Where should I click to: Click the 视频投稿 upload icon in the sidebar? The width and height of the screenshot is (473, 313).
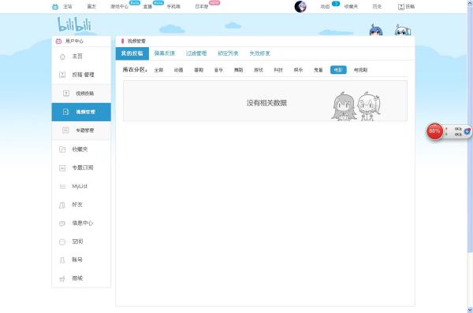66,94
